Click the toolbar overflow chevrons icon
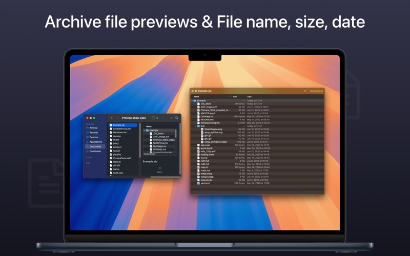The width and height of the screenshot is (410, 256). [x=171, y=118]
